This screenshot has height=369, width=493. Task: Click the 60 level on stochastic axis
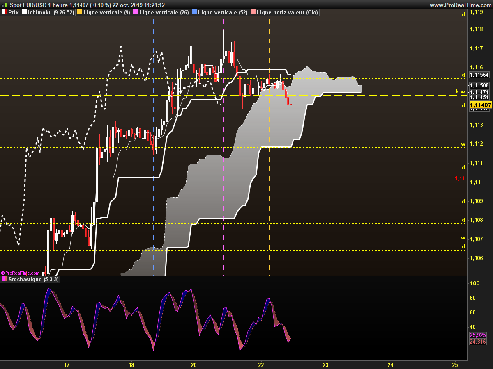(x=473, y=312)
